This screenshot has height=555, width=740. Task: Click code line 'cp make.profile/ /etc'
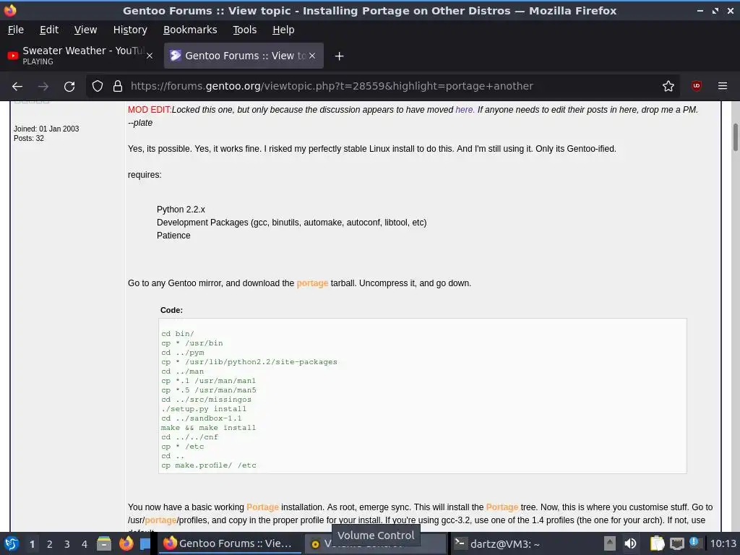pyautogui.click(x=209, y=465)
